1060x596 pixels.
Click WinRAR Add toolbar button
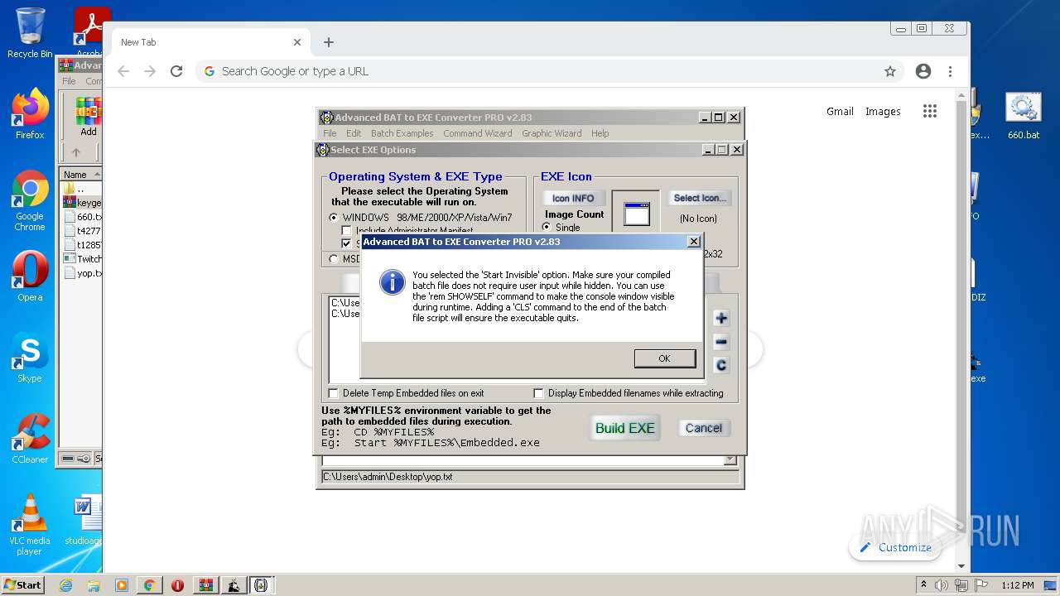(x=89, y=117)
